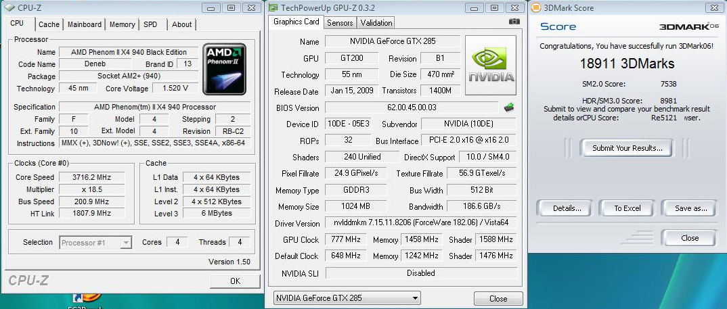727x309 pixels.
Task: Click the BIOS Version field 62.00.45.00.03
Action: tap(412, 108)
